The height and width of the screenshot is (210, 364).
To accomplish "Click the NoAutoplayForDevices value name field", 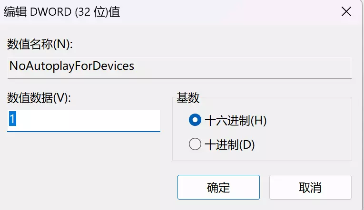I will click(179, 67).
